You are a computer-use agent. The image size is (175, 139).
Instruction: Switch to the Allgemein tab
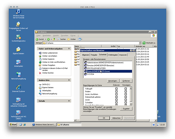point(85,55)
